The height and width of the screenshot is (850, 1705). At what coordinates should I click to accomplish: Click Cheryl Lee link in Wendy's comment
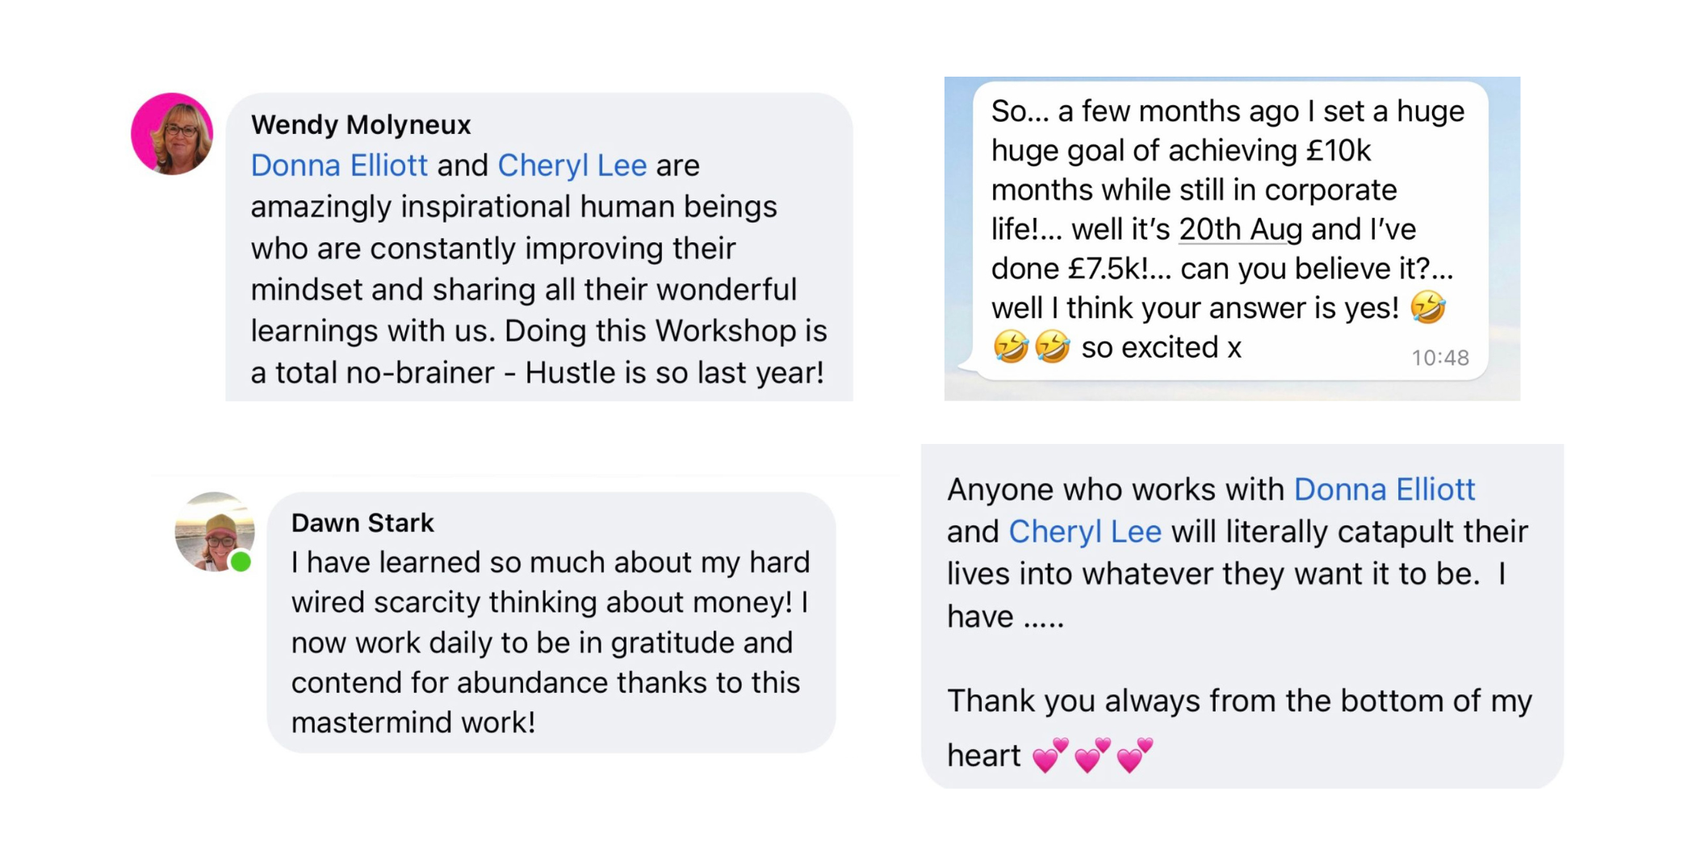point(572,165)
